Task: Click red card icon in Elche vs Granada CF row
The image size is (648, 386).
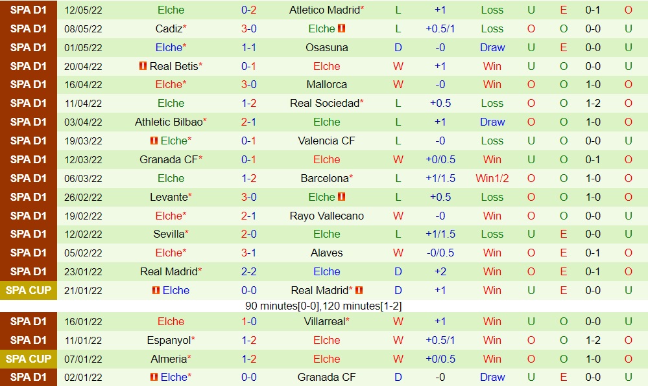Action: [x=154, y=377]
